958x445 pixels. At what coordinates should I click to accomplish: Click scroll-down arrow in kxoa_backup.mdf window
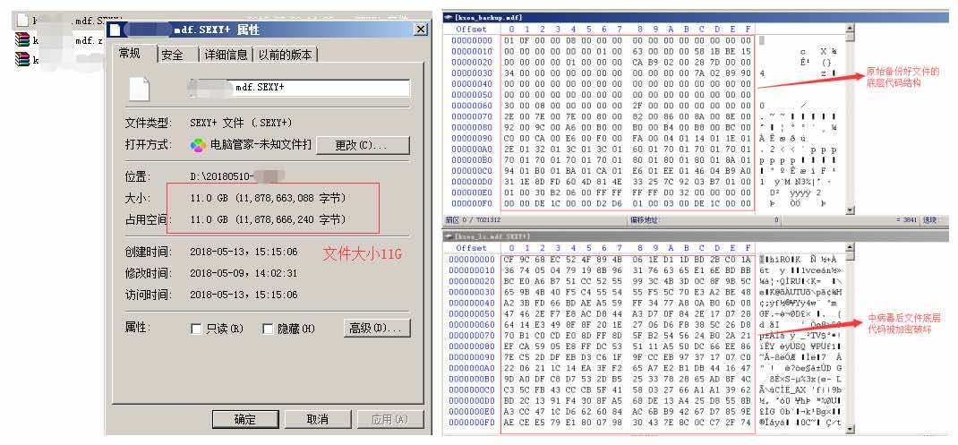(x=850, y=209)
